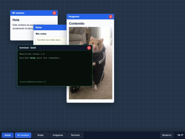Close the Imagenes window
Image resolution: width=185 pixels, height=139 pixels.
[111, 17]
